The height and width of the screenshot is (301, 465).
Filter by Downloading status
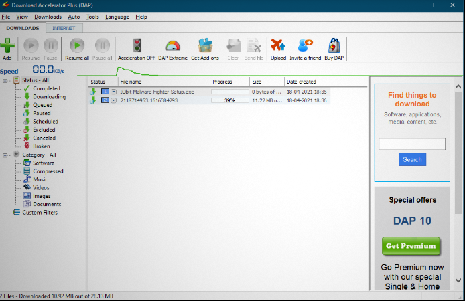click(x=49, y=97)
